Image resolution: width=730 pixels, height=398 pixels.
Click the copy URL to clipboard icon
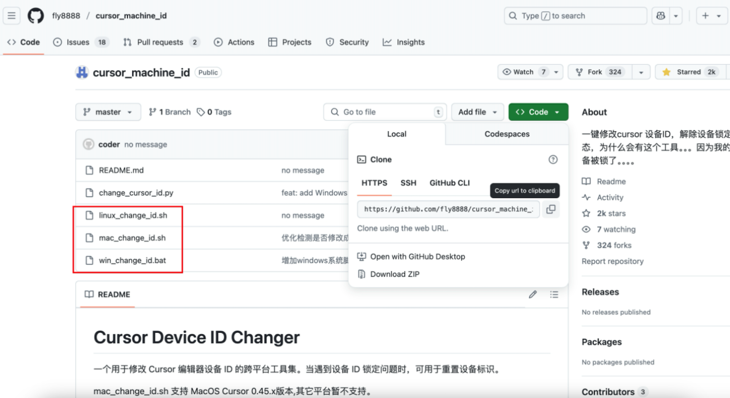click(551, 209)
